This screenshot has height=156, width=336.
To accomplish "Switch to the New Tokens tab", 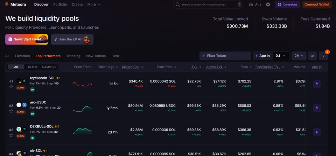I will pyautogui.click(x=96, y=56).
